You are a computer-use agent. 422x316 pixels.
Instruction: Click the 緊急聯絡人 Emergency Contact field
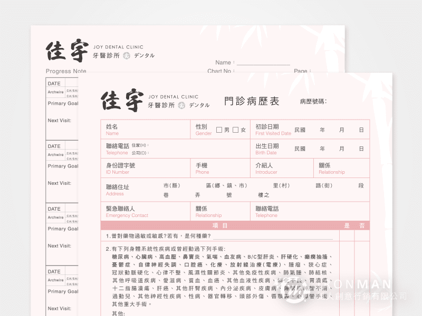pyautogui.click(x=146, y=212)
